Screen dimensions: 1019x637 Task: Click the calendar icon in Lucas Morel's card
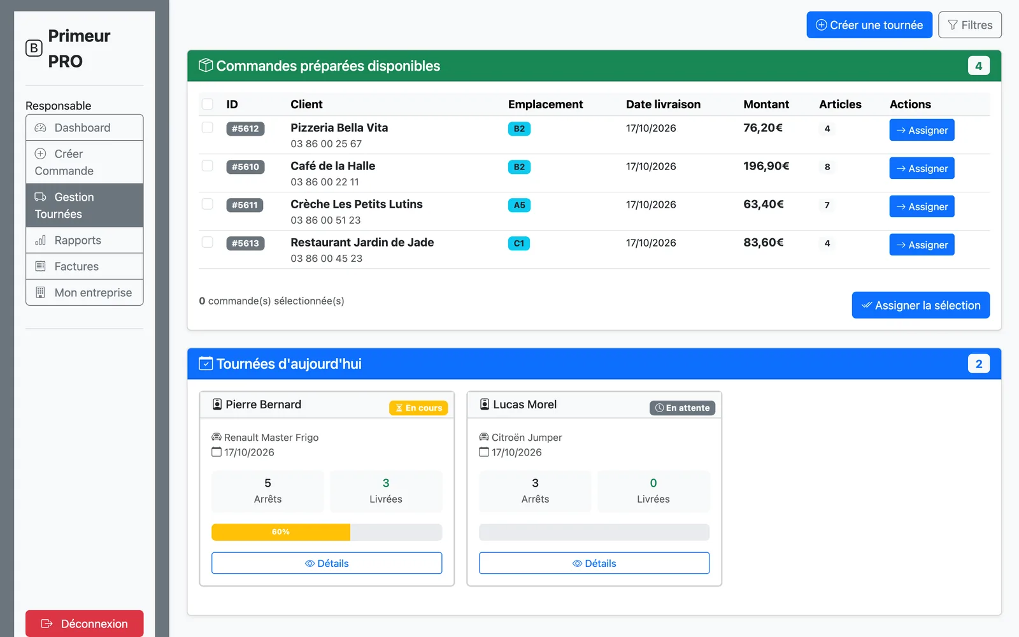click(x=484, y=452)
